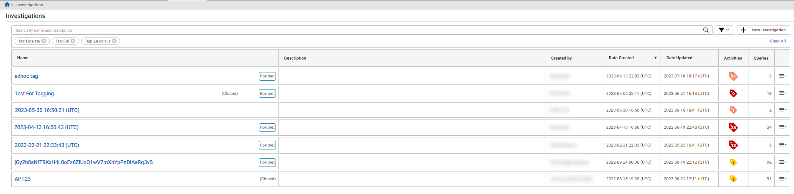The height and width of the screenshot is (194, 794).
Task: Click activities tag icon for Test For Tagging
Action: click(733, 93)
